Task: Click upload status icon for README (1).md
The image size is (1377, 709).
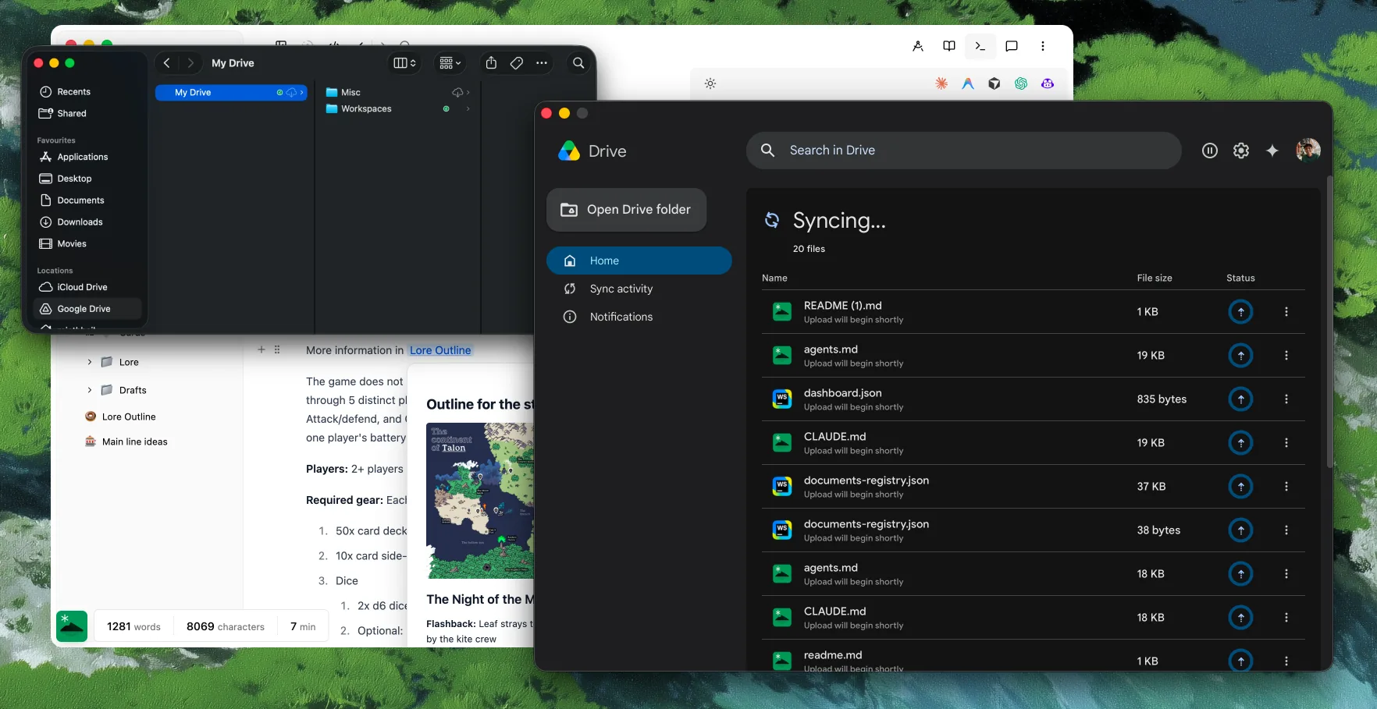Action: pos(1240,312)
